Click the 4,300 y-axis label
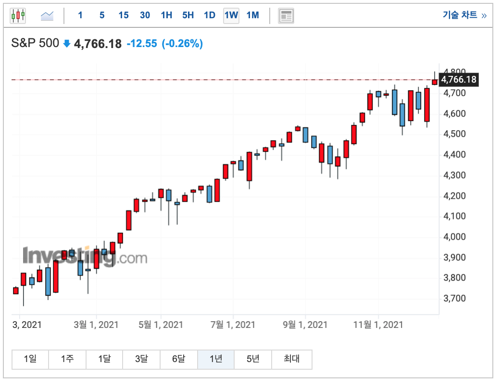The image size is (501, 387). pos(454,175)
